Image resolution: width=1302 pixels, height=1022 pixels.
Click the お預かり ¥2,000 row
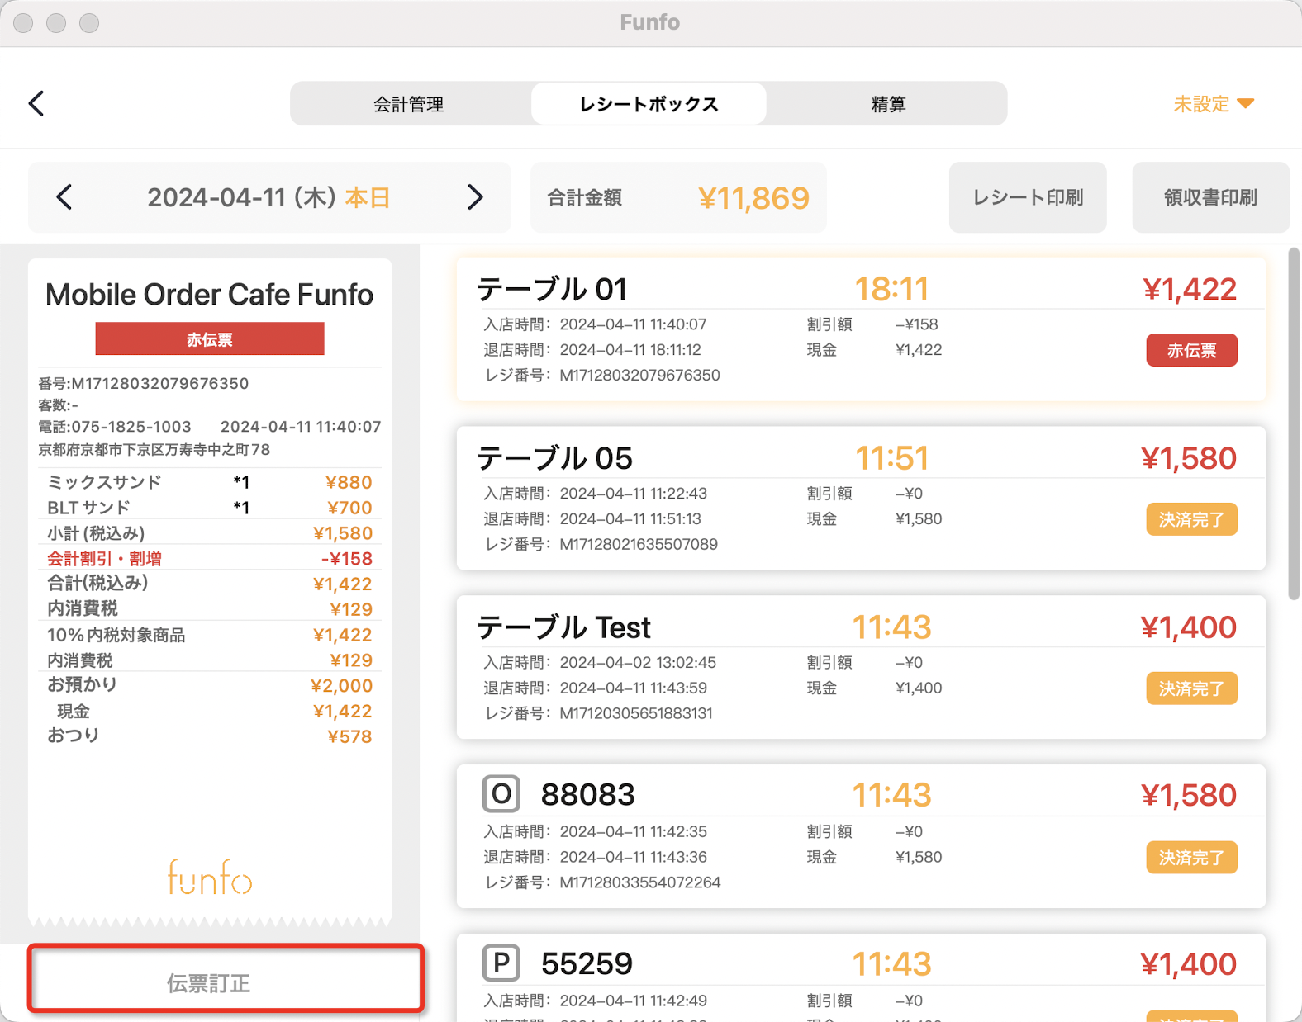point(210,685)
